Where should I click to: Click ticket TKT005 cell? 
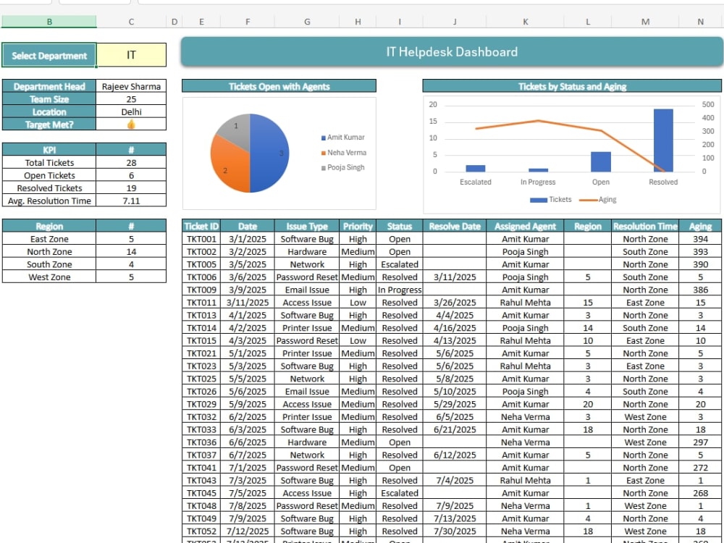[201, 264]
